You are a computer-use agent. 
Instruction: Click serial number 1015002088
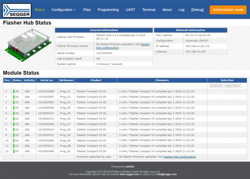tap(46, 91)
